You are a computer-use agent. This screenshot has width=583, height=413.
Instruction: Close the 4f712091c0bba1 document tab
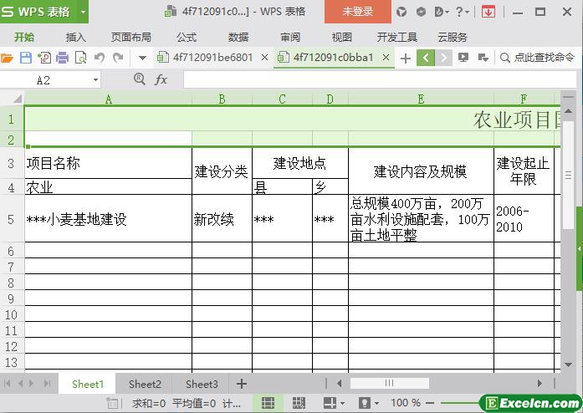click(x=386, y=57)
